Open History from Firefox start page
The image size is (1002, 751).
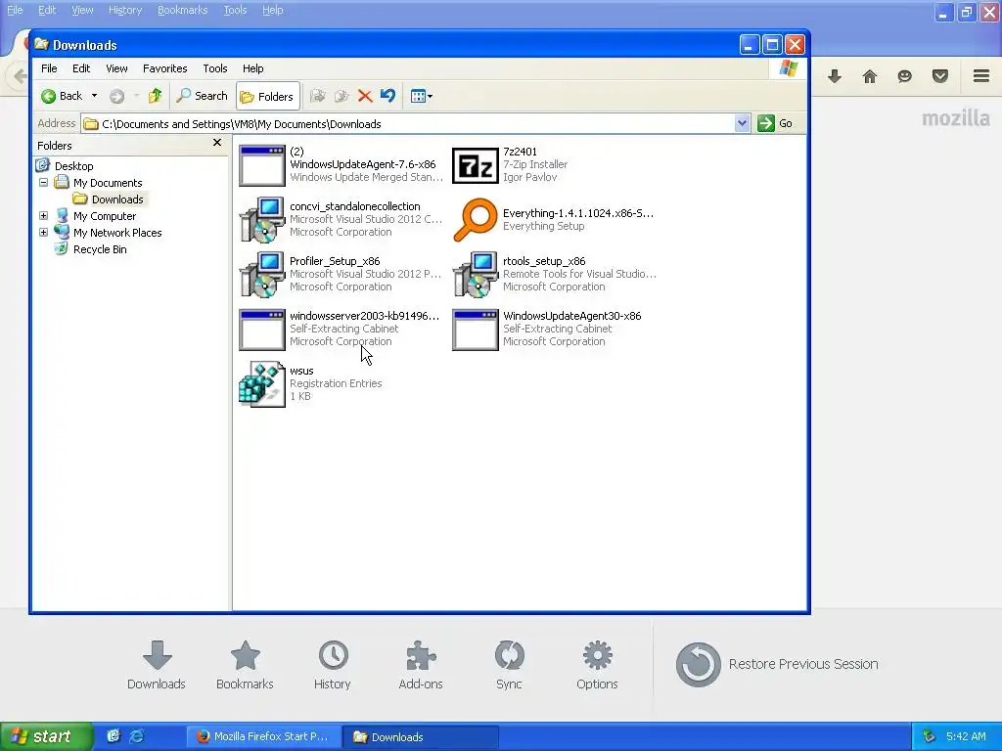pyautogui.click(x=333, y=665)
